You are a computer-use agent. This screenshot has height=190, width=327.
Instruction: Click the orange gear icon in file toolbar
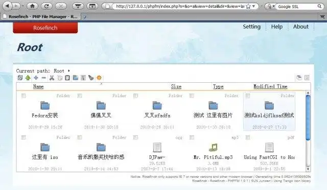coord(99,78)
